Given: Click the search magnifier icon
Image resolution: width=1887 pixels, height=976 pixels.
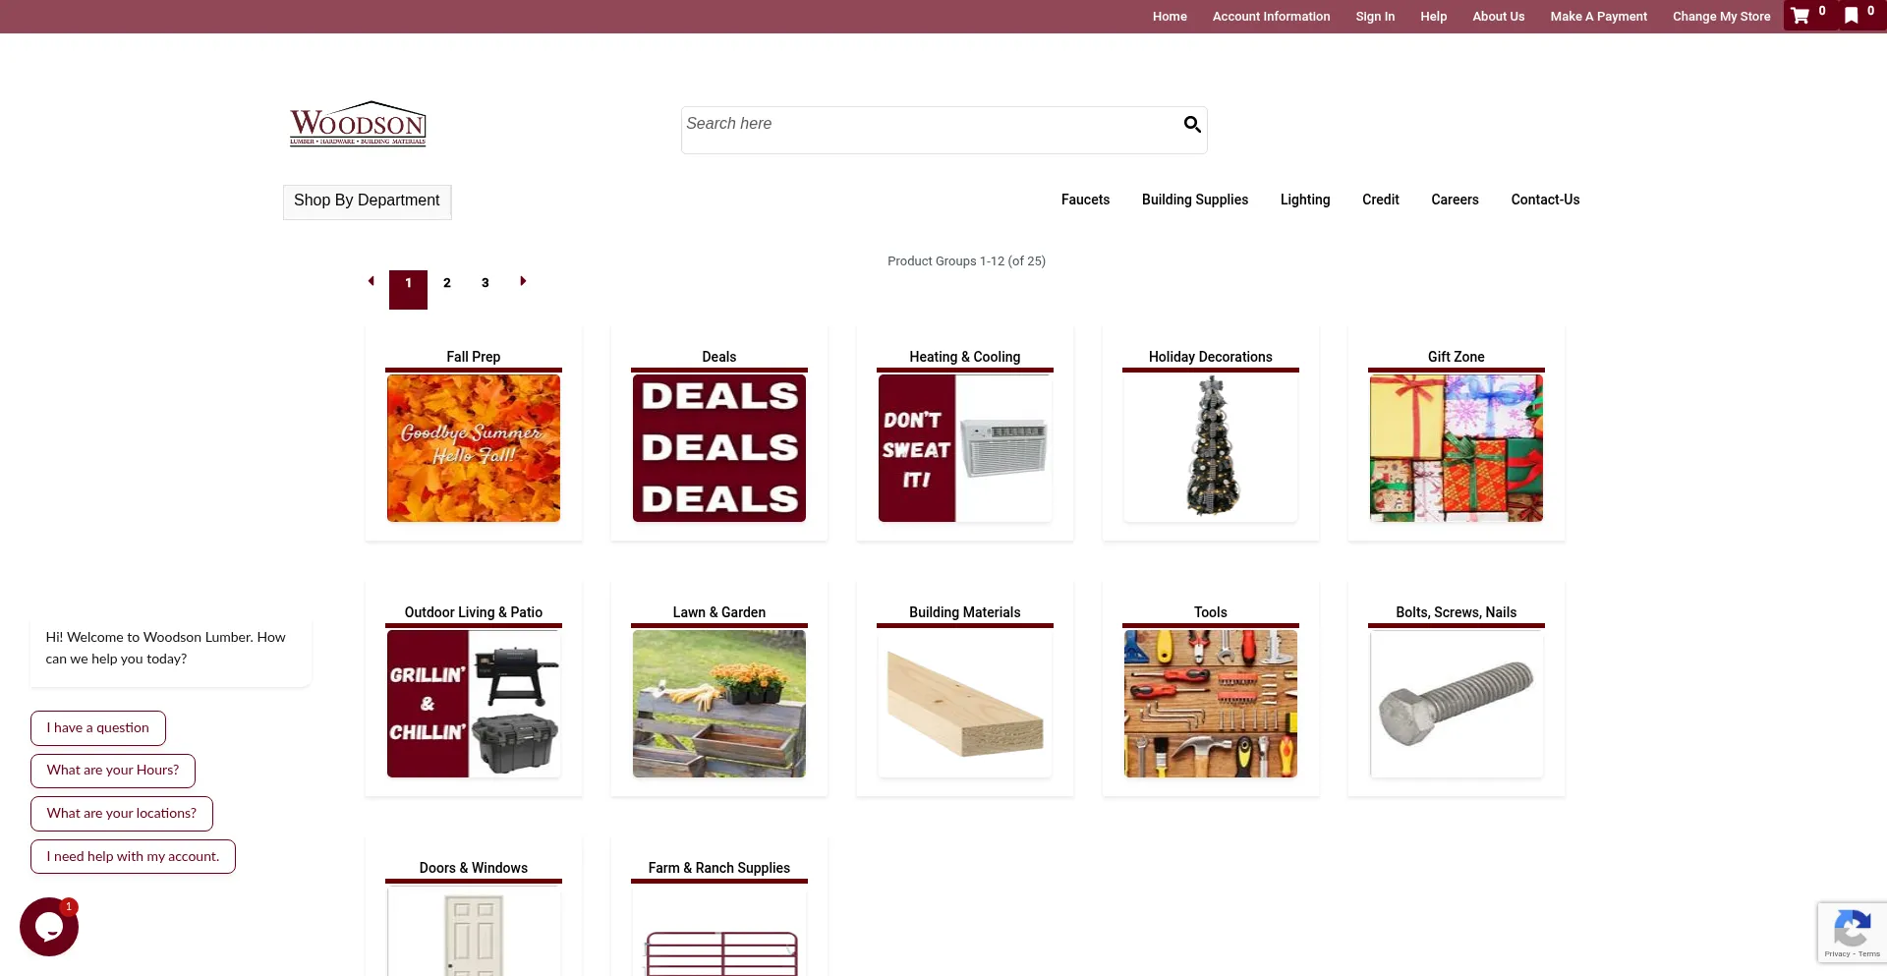Looking at the screenshot, I should click(x=1192, y=124).
